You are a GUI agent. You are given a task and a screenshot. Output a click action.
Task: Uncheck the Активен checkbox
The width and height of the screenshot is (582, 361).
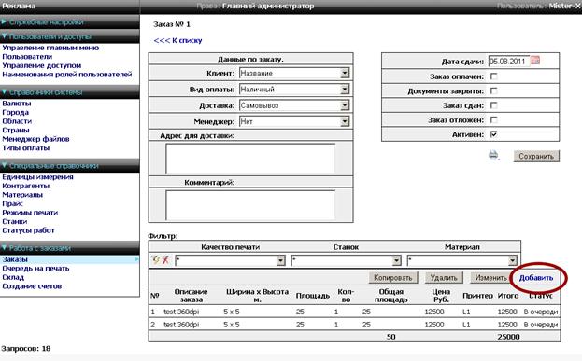pos(493,134)
